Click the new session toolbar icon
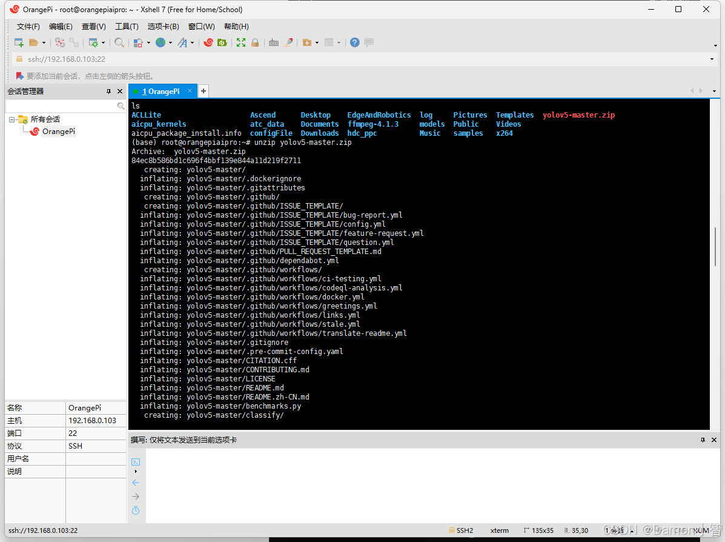This screenshot has height=542, width=725. point(19,42)
